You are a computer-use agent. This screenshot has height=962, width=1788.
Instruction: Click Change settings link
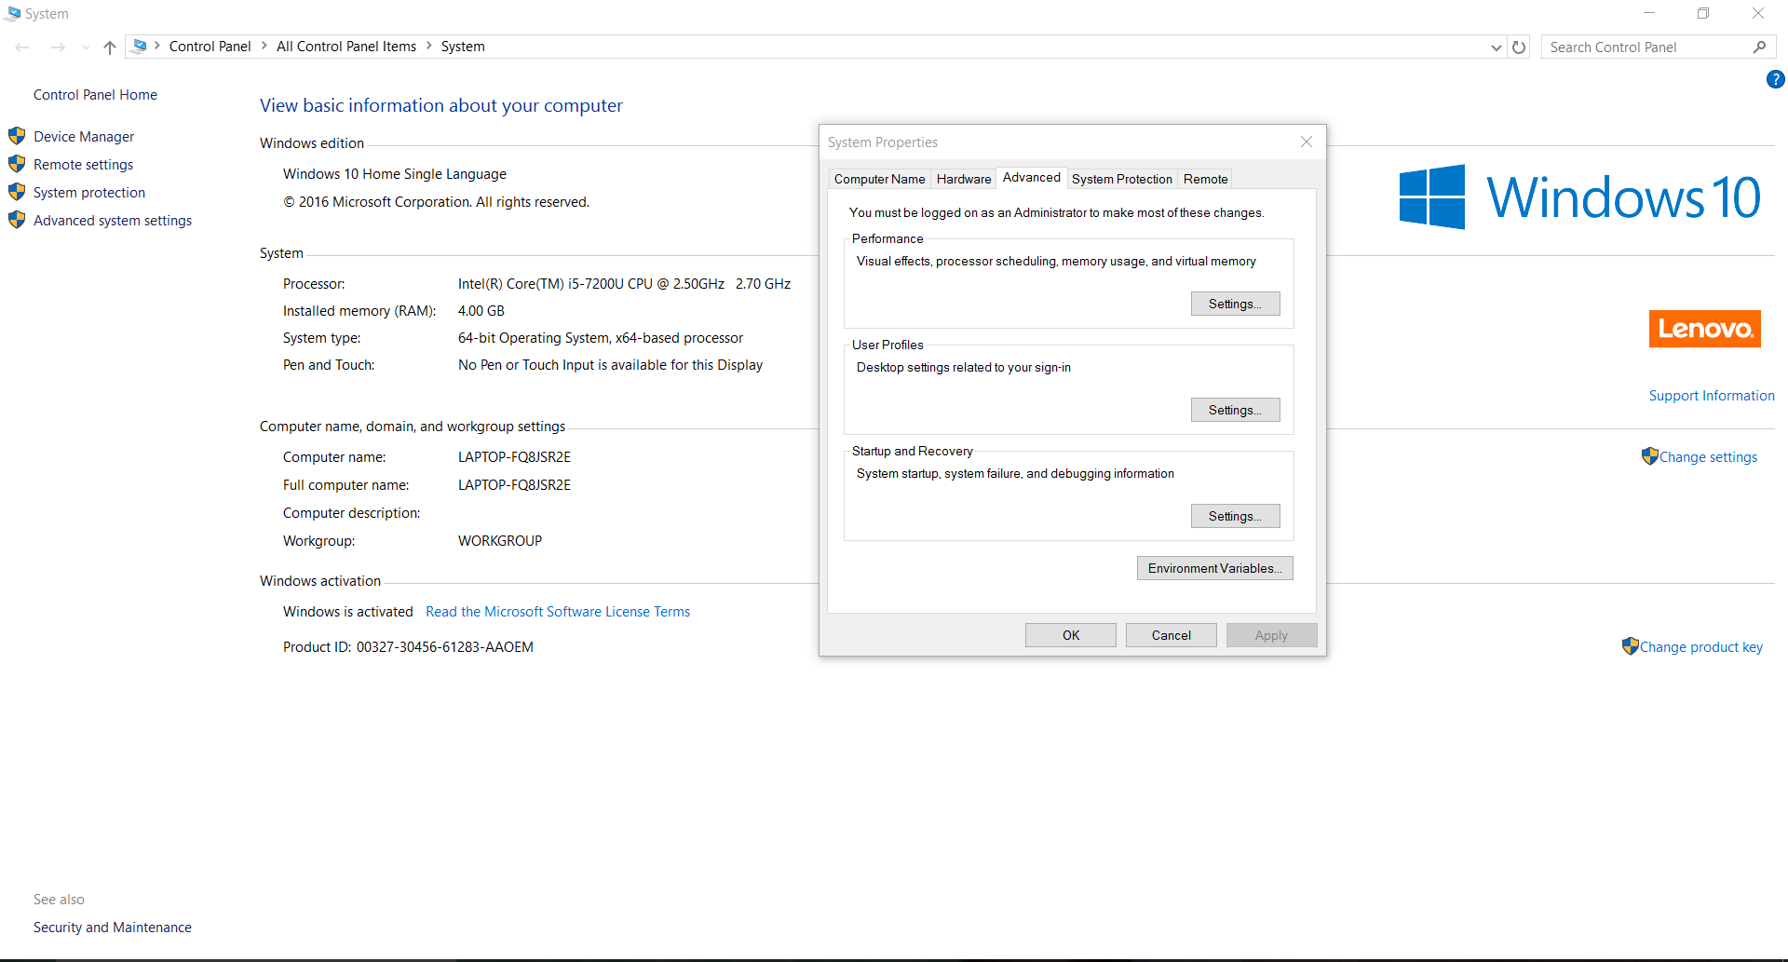[x=1708, y=457]
